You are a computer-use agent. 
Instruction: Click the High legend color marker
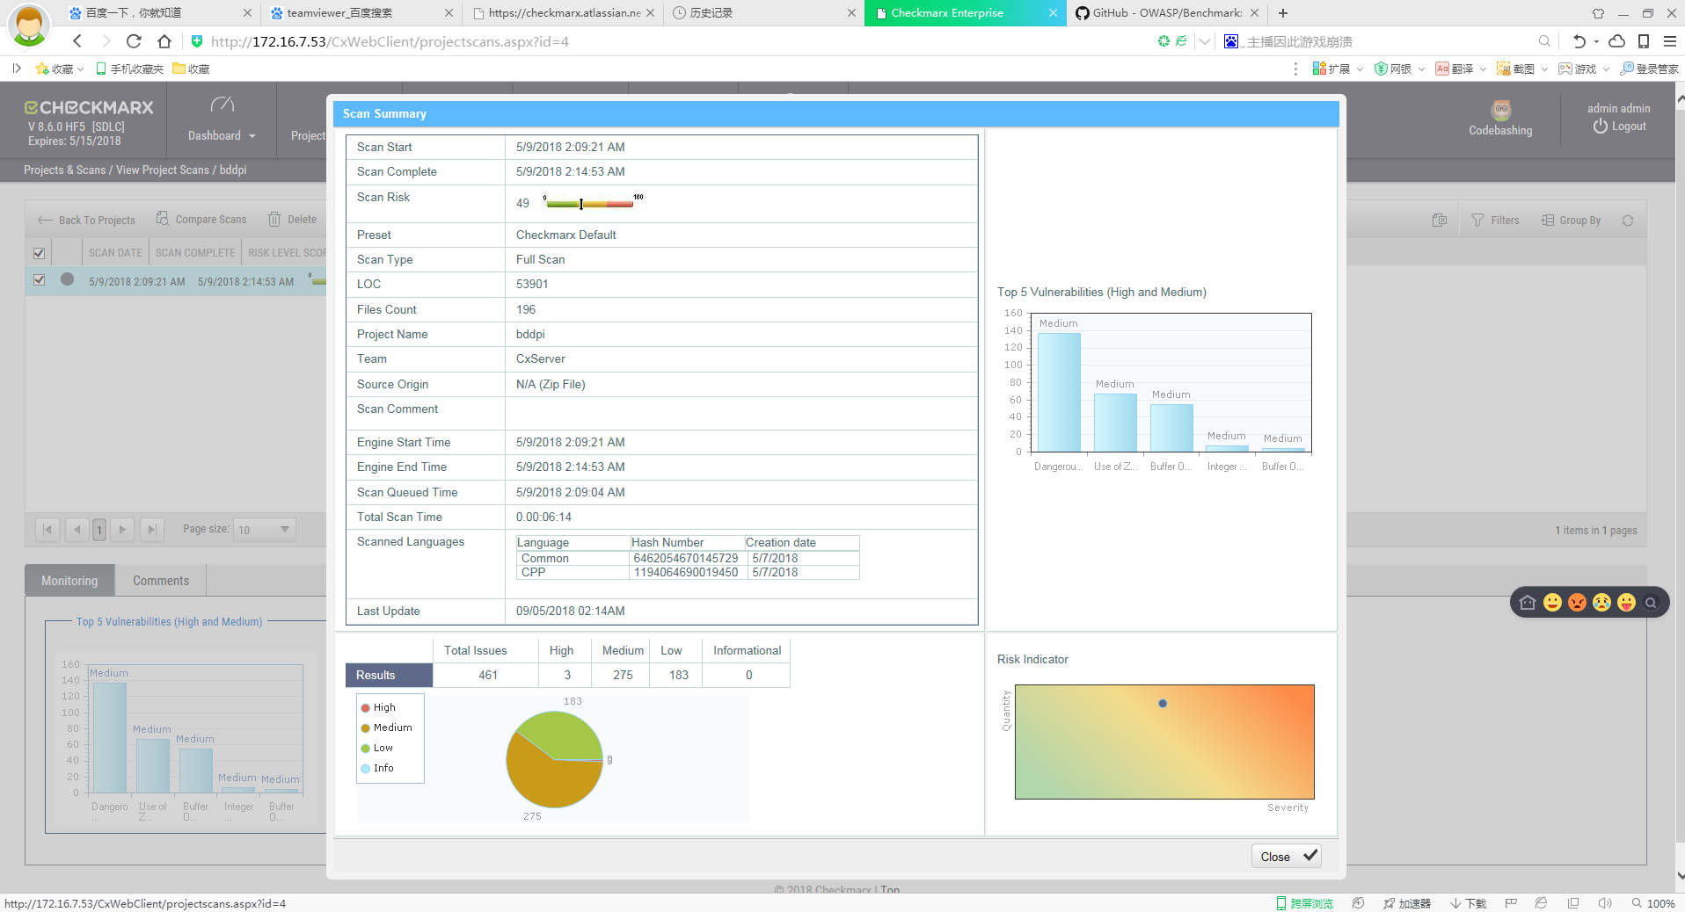tap(366, 708)
